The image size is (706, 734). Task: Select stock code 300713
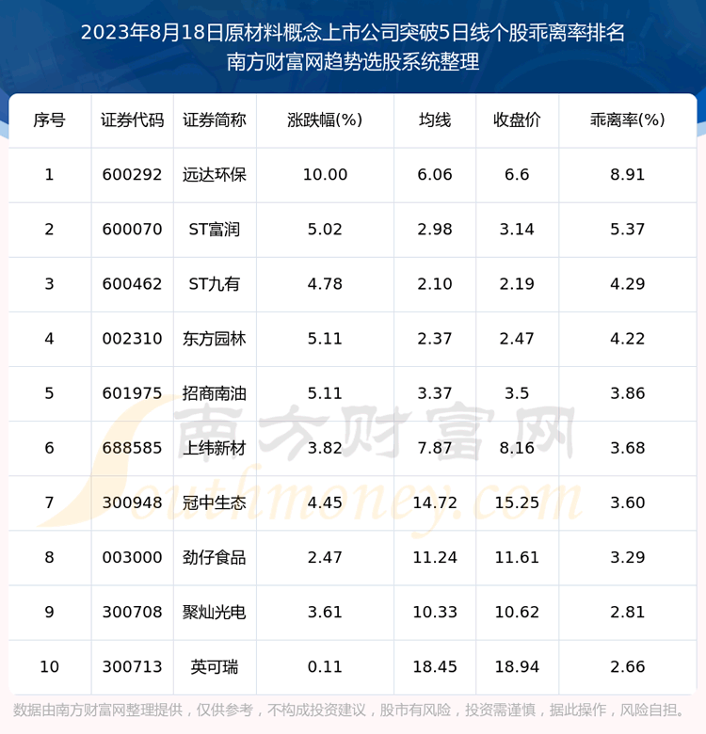[x=132, y=666]
